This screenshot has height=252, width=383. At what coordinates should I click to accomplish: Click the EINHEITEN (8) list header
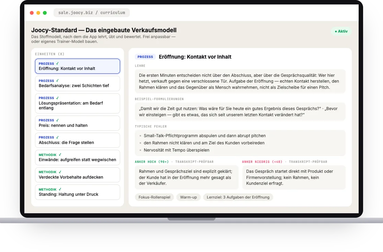click(49, 54)
